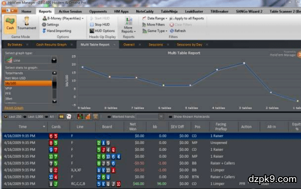
Task: Enable the Marked hands checkbox
Action: [109, 116]
